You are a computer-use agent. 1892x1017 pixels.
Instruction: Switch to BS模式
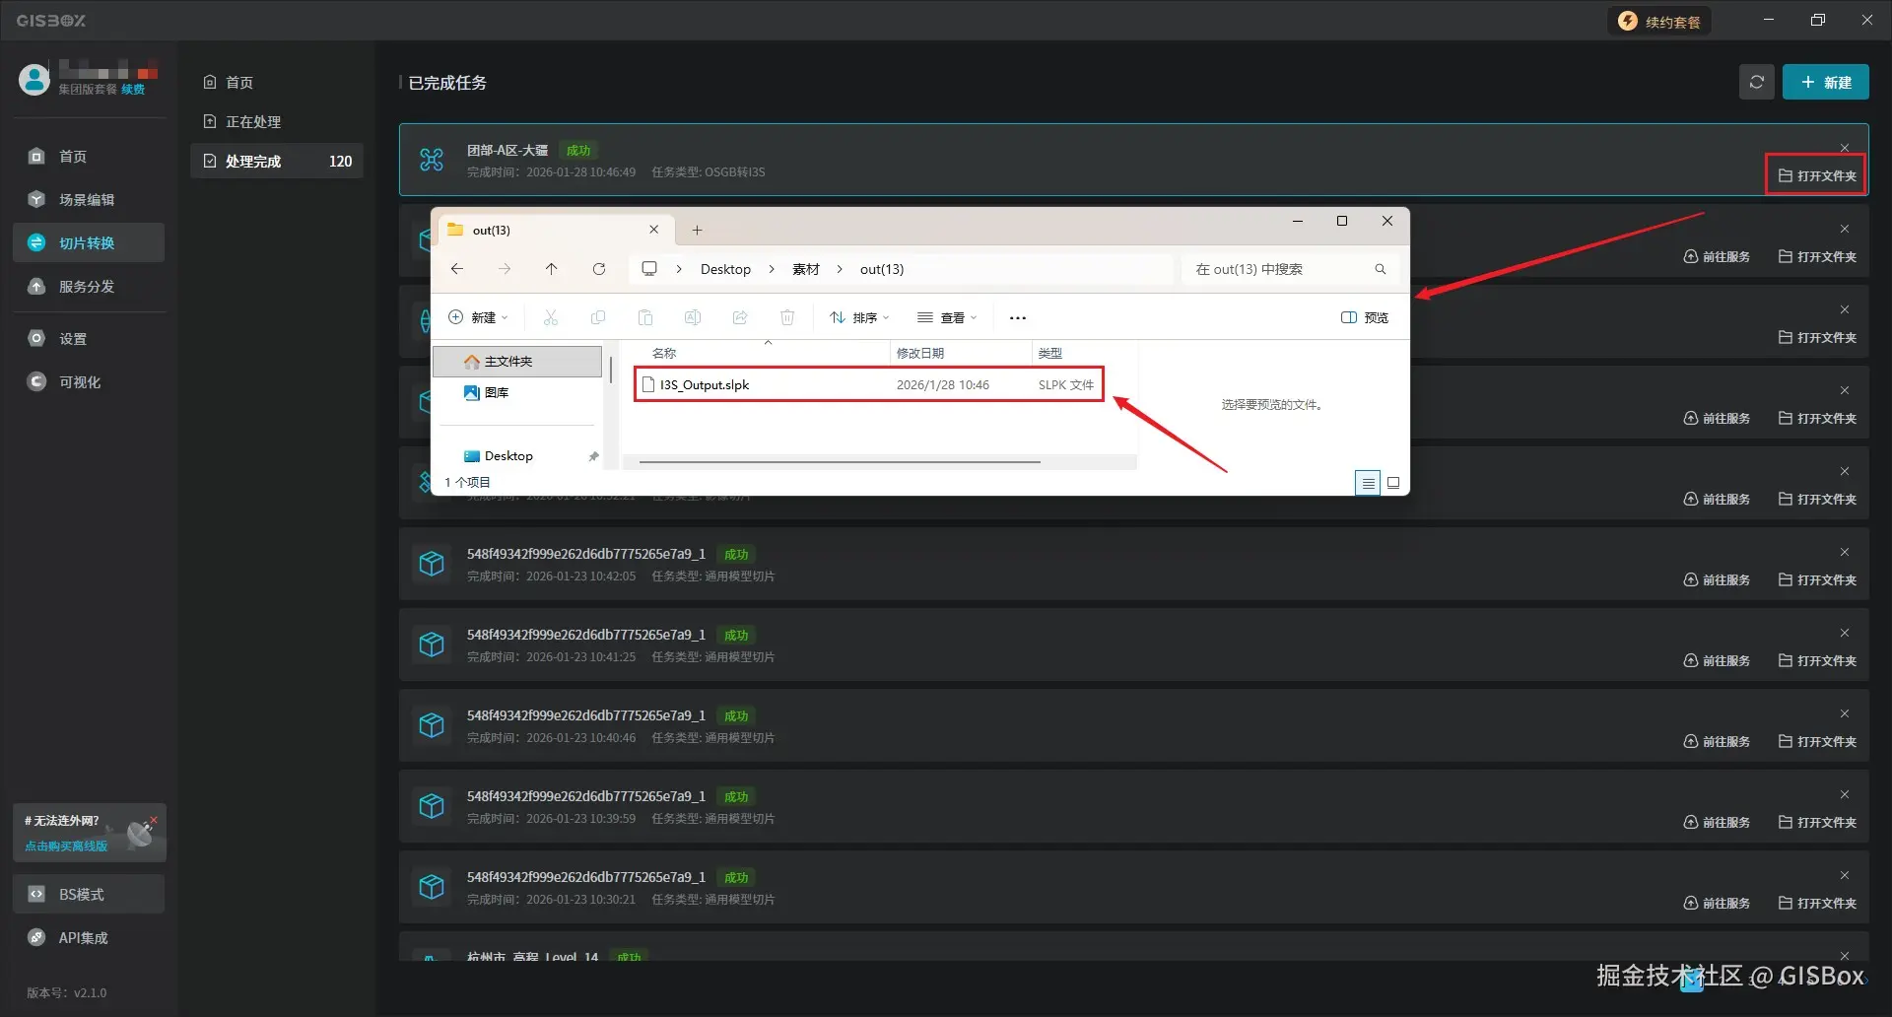click(89, 895)
